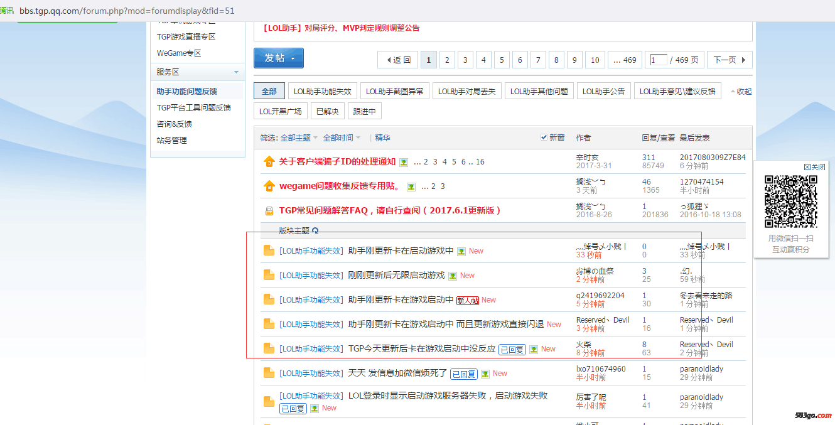
Task: Open WeGame专区 in the sidebar
Action: (x=179, y=53)
